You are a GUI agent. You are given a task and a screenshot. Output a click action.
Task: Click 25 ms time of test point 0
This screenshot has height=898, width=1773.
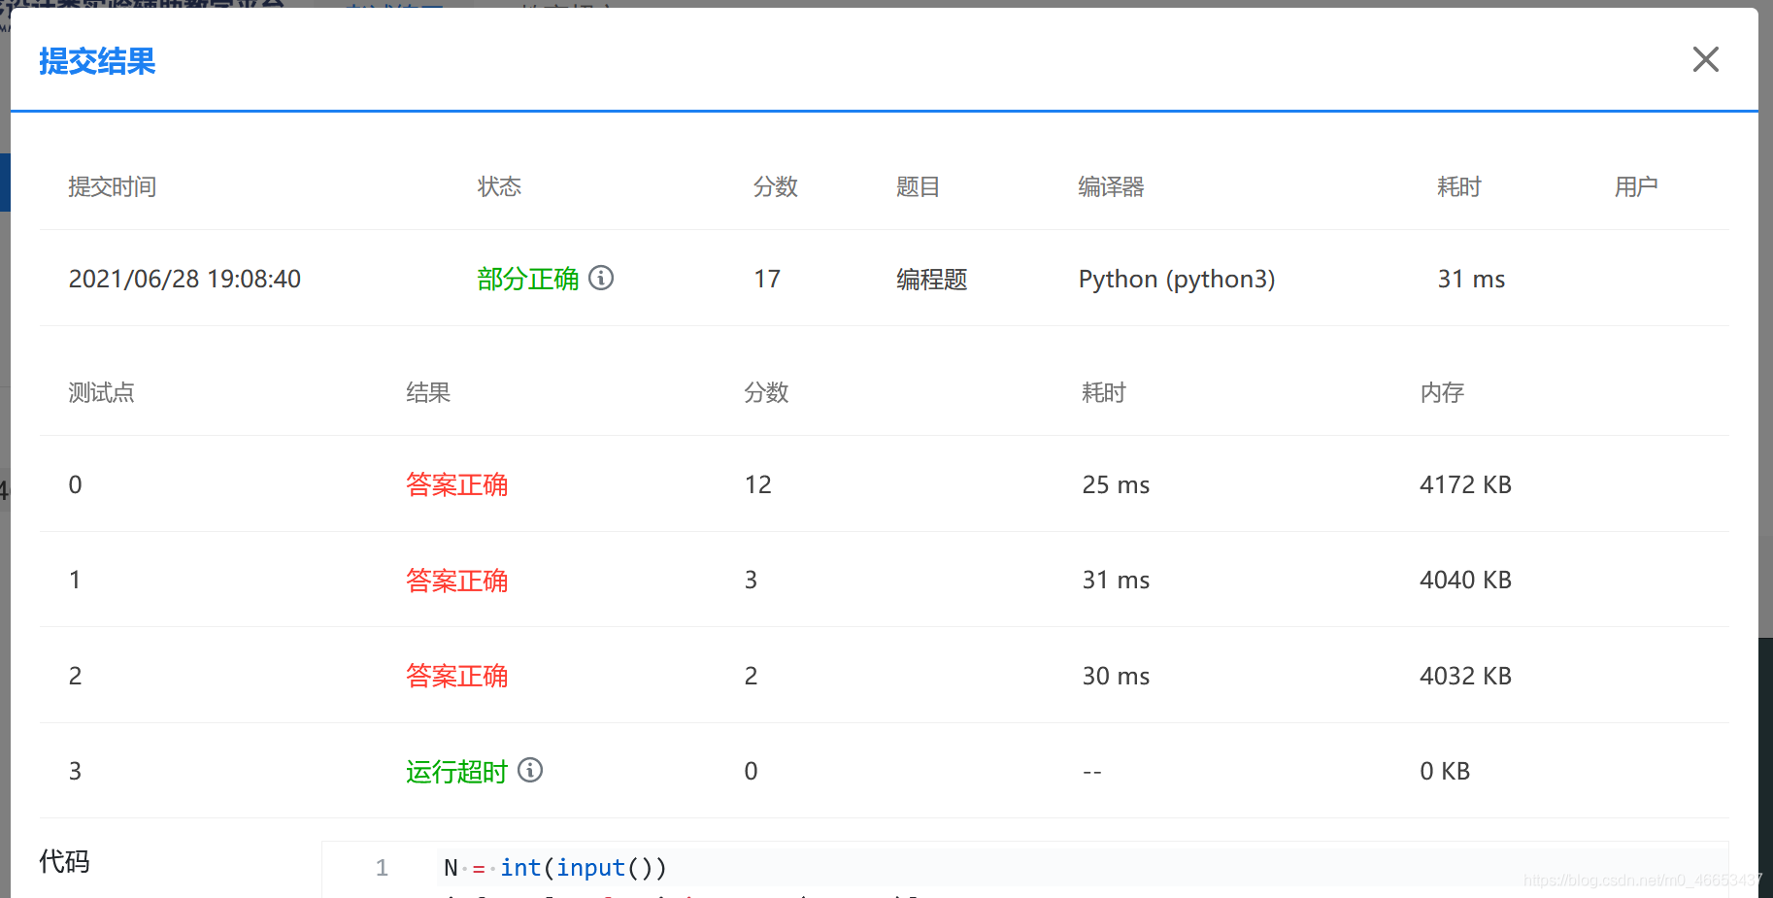1116,484
